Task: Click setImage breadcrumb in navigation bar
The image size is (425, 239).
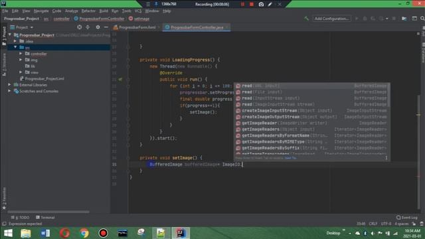Action: (x=139, y=19)
